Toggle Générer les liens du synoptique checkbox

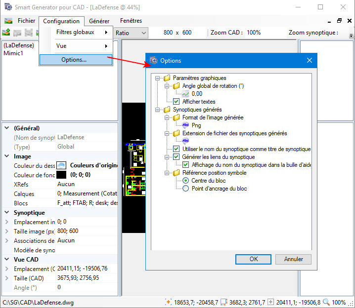pyautogui.click(x=176, y=157)
